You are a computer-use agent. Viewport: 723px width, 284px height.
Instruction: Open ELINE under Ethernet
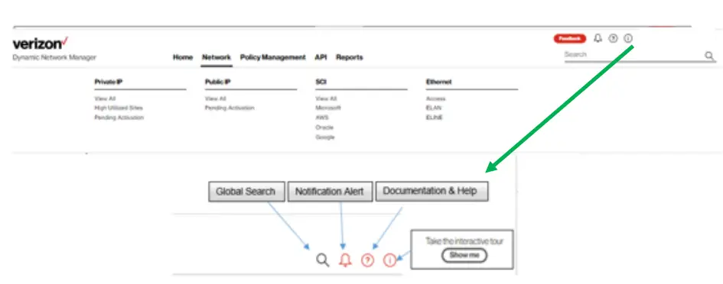point(435,118)
